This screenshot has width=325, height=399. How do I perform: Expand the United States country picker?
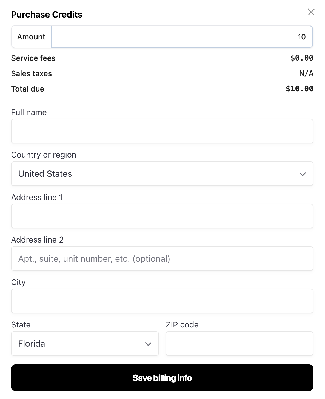(x=162, y=174)
